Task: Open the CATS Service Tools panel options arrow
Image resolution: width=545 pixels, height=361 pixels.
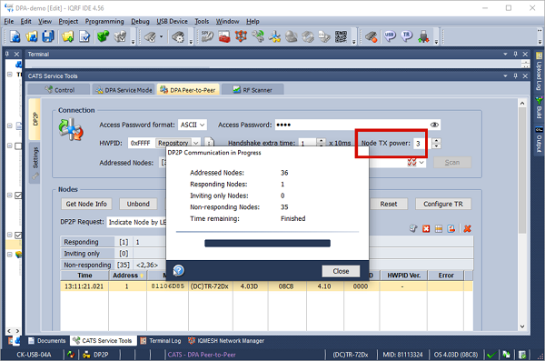Action: pyautogui.click(x=505, y=75)
